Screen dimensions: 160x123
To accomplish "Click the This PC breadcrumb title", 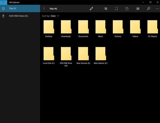I will [53, 9].
